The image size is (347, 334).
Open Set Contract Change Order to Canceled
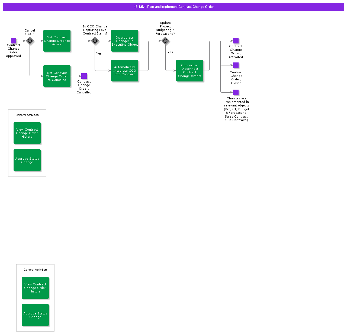[x=57, y=76]
